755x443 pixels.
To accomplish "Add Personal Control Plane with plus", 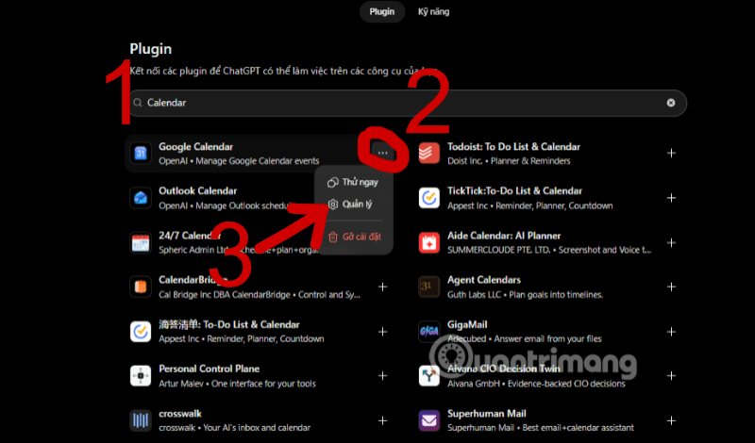I will pos(383,376).
